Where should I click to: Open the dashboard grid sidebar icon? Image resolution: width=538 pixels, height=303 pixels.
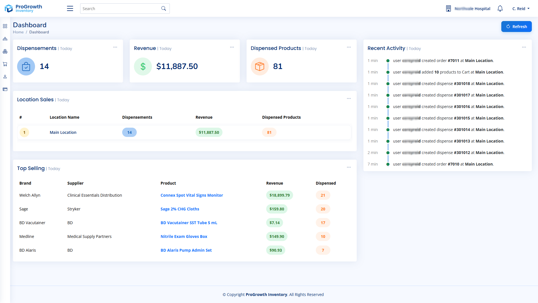(x=5, y=26)
